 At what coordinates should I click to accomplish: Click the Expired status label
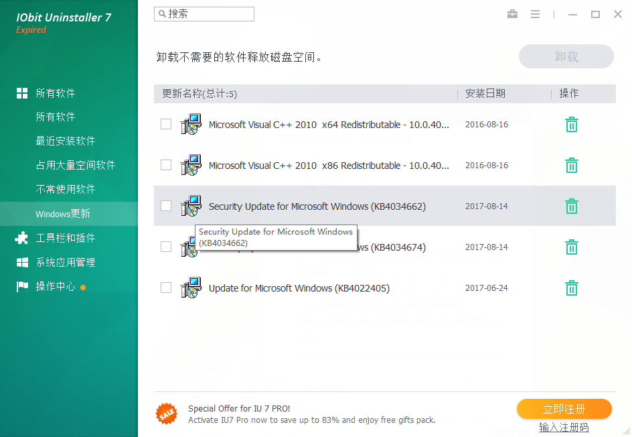(x=31, y=30)
